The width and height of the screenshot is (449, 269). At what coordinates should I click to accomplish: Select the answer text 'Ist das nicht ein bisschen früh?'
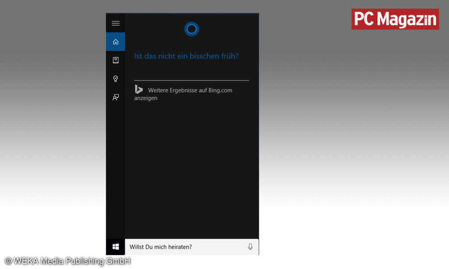(x=186, y=56)
